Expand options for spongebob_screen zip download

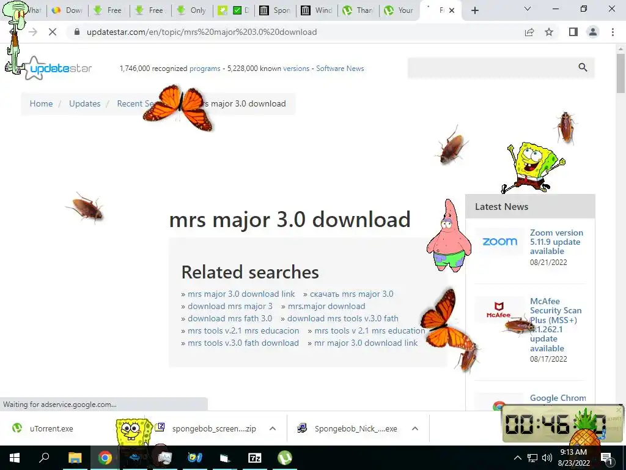point(273,428)
